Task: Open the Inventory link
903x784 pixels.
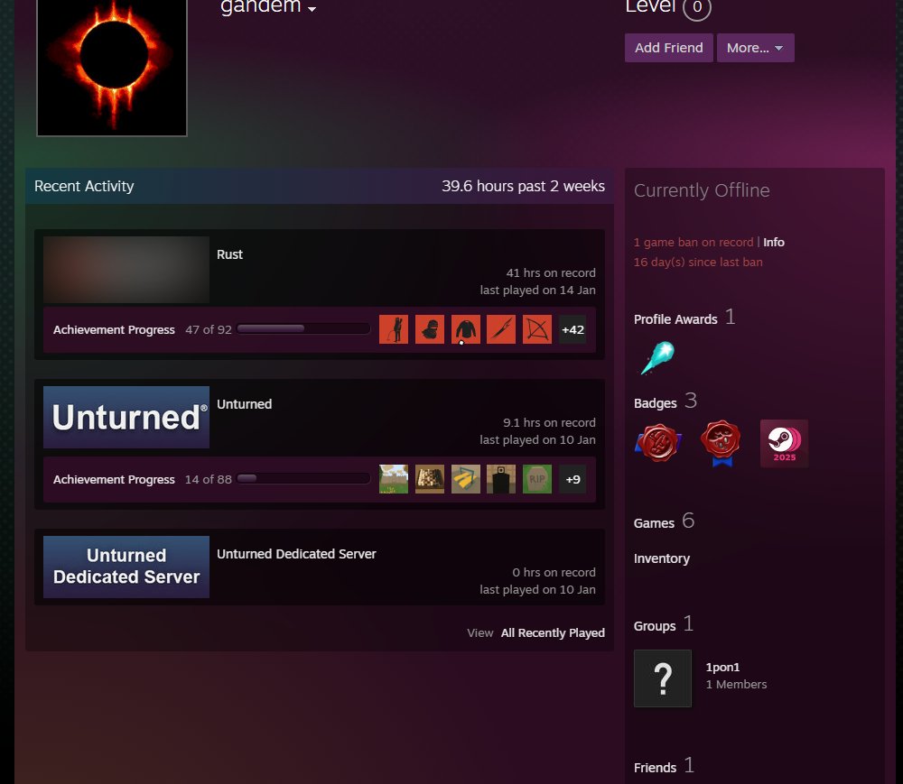Action: coord(661,558)
